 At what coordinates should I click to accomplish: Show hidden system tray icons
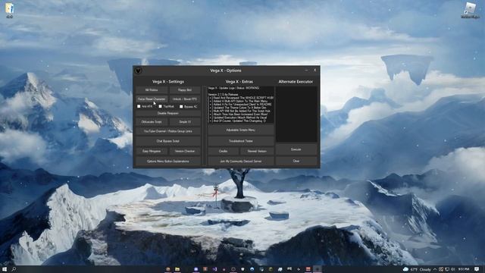tap(434, 269)
